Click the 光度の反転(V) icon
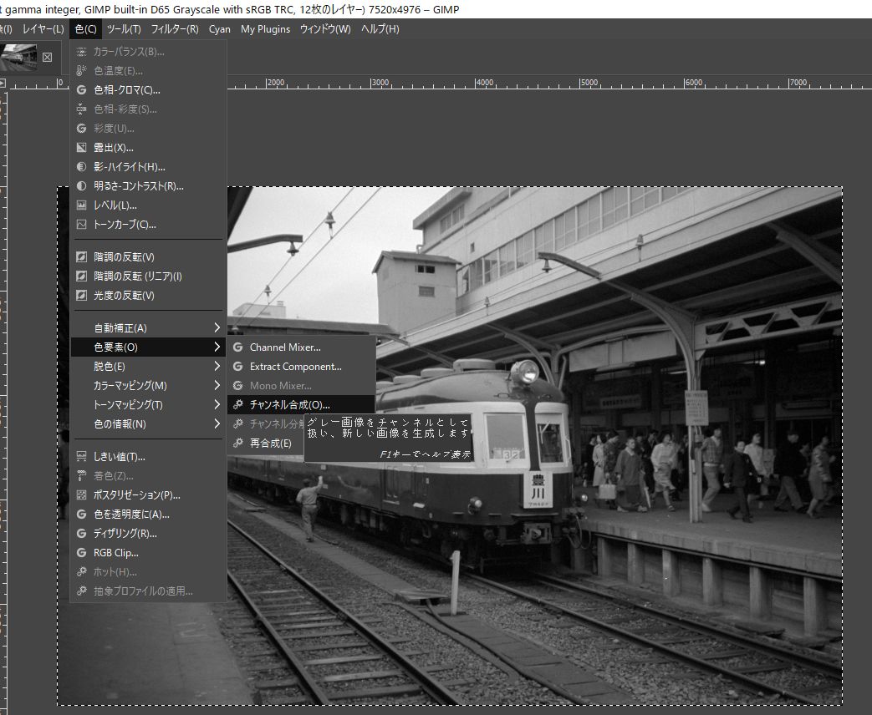 (x=81, y=295)
